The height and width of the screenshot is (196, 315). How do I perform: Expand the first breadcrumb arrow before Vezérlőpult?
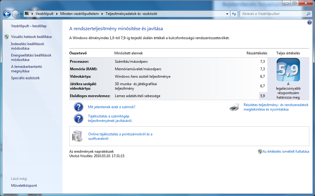click(32, 14)
